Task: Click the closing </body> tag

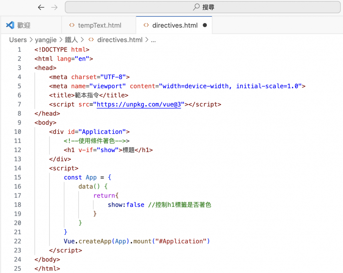Action: point(47,260)
